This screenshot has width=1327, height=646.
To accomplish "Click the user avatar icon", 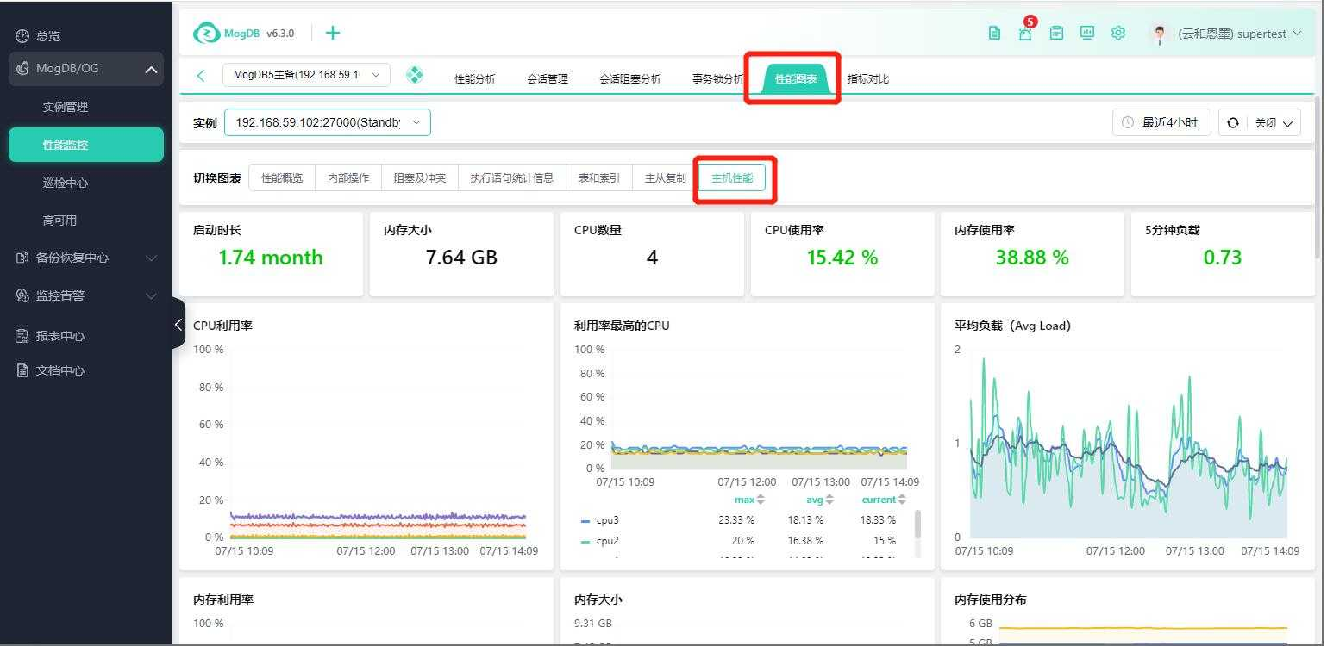I will [1160, 34].
